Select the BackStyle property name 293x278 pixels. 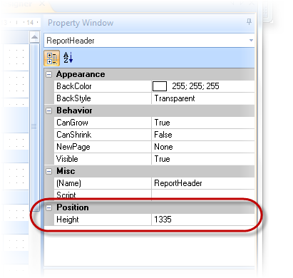[x=73, y=98]
